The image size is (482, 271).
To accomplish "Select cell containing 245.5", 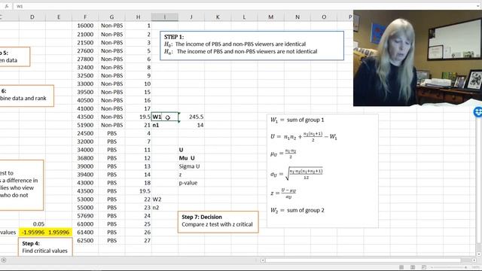I will pyautogui.click(x=191, y=117).
